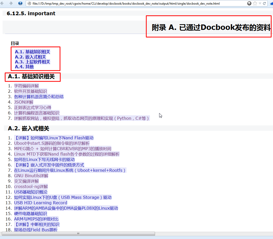This screenshot has height=239, width=273.
Task: Click the round arrow icon in the address bar
Action: (x=249, y=3)
